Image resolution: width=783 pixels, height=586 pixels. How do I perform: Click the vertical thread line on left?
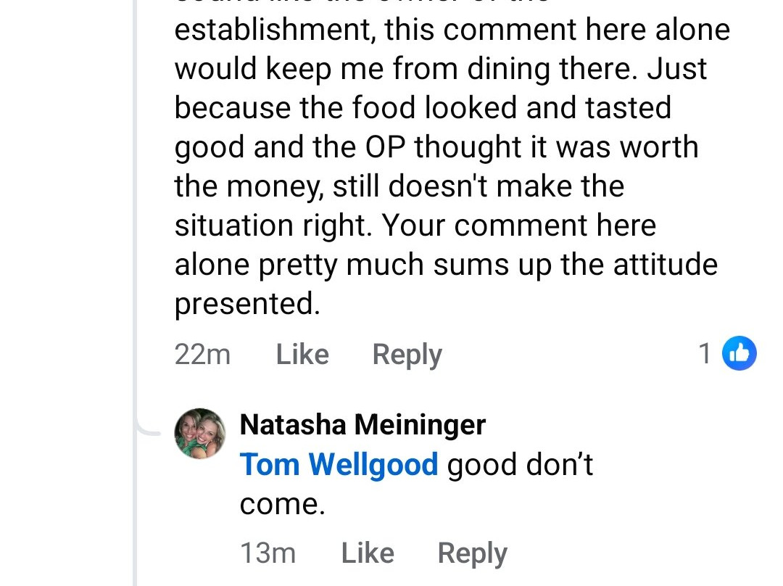135,218
